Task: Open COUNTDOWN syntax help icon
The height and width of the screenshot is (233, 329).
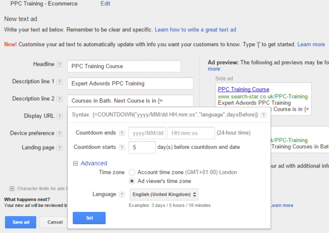Action: point(264,115)
